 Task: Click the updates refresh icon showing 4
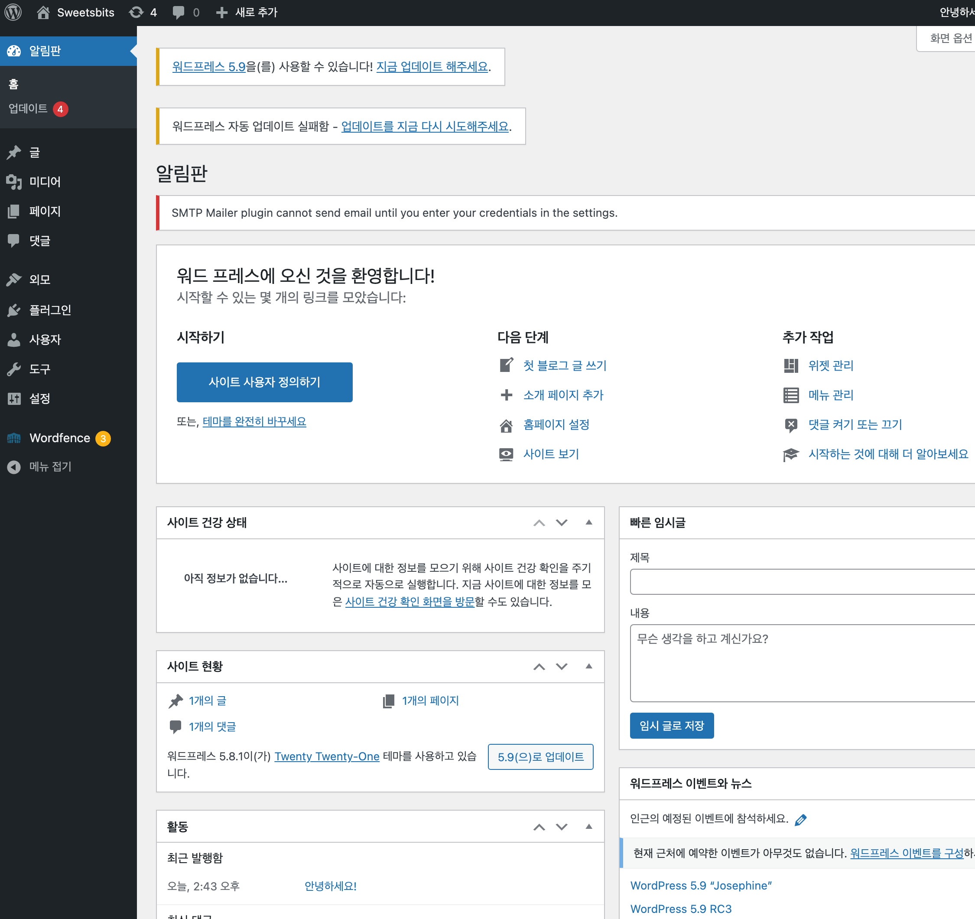click(x=136, y=12)
